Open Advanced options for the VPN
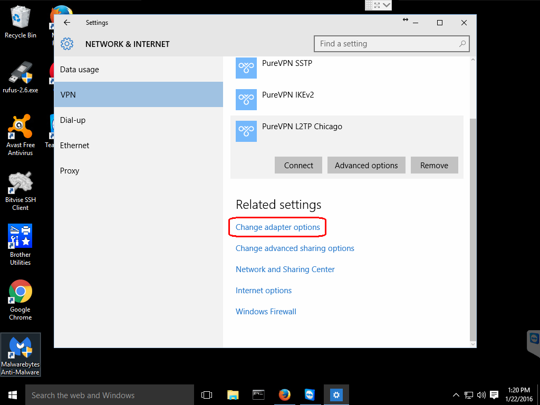 (x=367, y=165)
